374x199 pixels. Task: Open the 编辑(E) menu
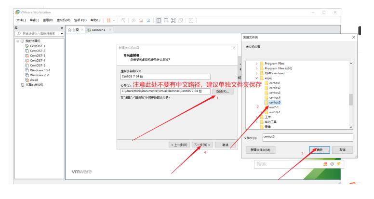click(34, 20)
